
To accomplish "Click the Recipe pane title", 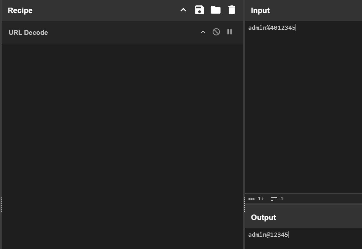I will point(20,10).
